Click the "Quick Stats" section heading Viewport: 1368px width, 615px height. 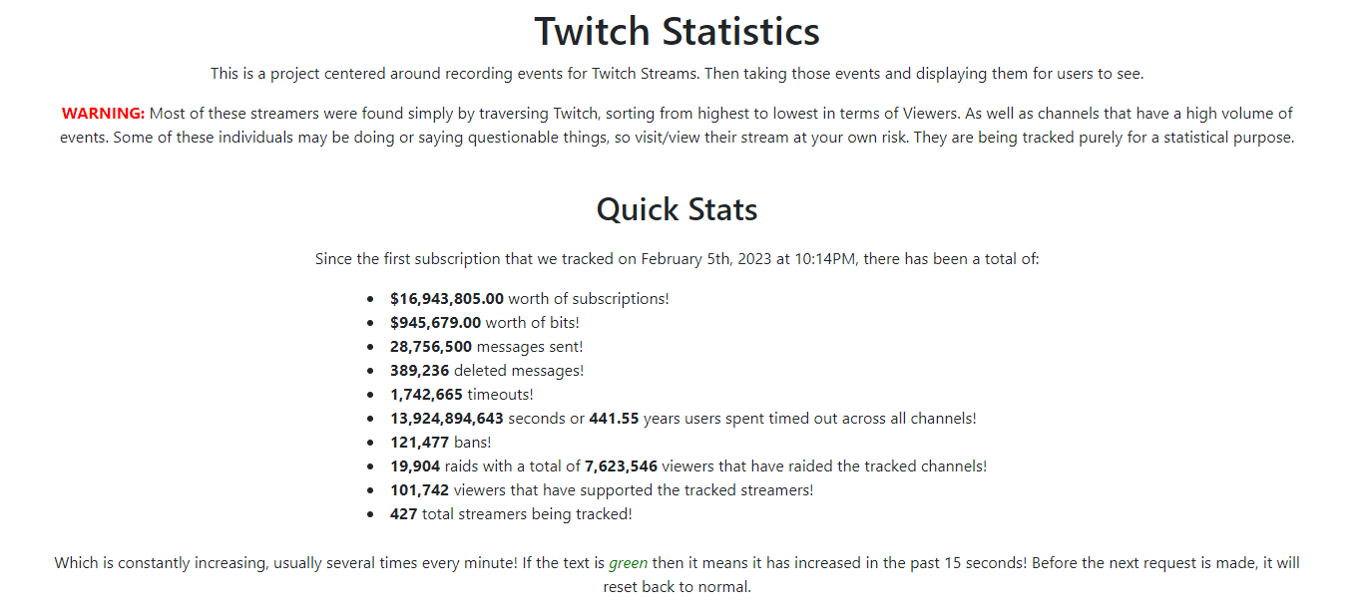(677, 209)
